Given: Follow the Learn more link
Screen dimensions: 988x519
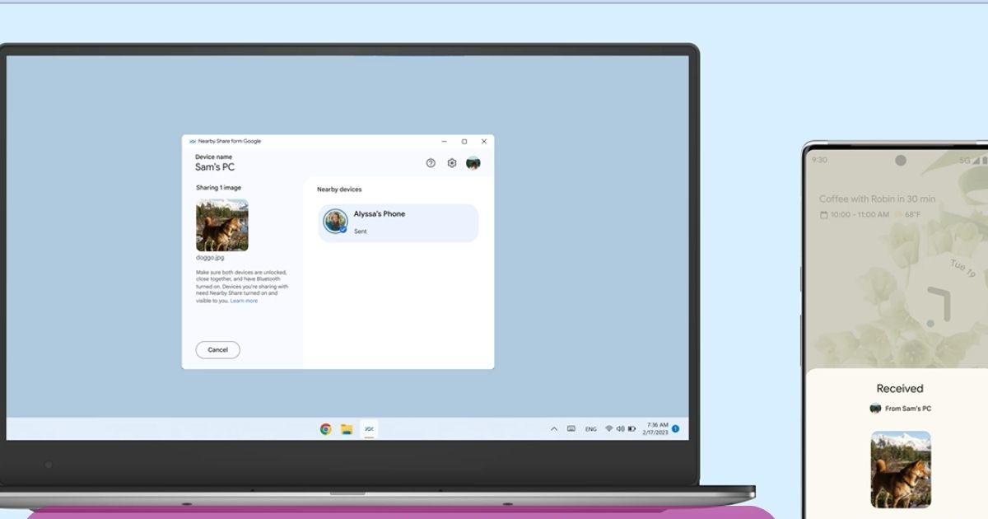Looking at the screenshot, I should 244,301.
